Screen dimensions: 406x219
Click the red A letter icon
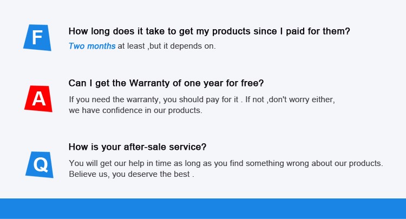[x=38, y=98]
